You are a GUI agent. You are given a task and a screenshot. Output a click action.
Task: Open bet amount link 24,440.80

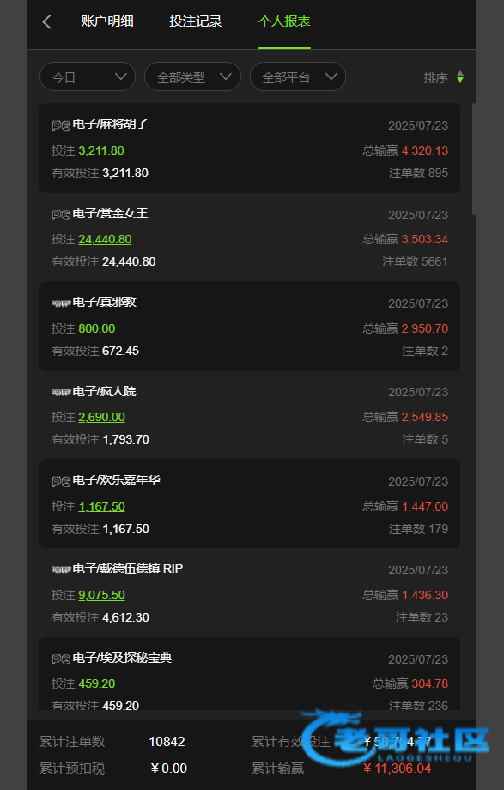(105, 239)
